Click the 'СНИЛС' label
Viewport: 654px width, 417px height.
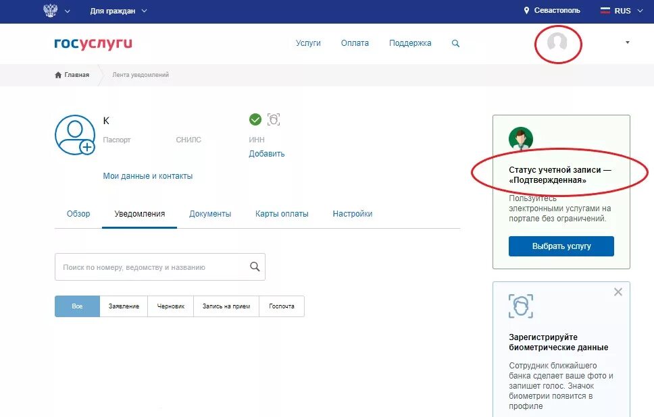(x=188, y=140)
